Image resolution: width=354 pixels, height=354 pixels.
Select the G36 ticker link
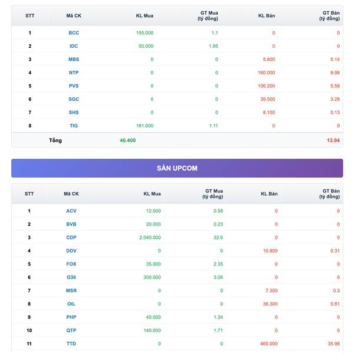click(x=71, y=277)
